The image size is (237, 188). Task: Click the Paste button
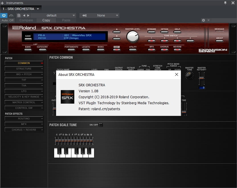(66, 20)
